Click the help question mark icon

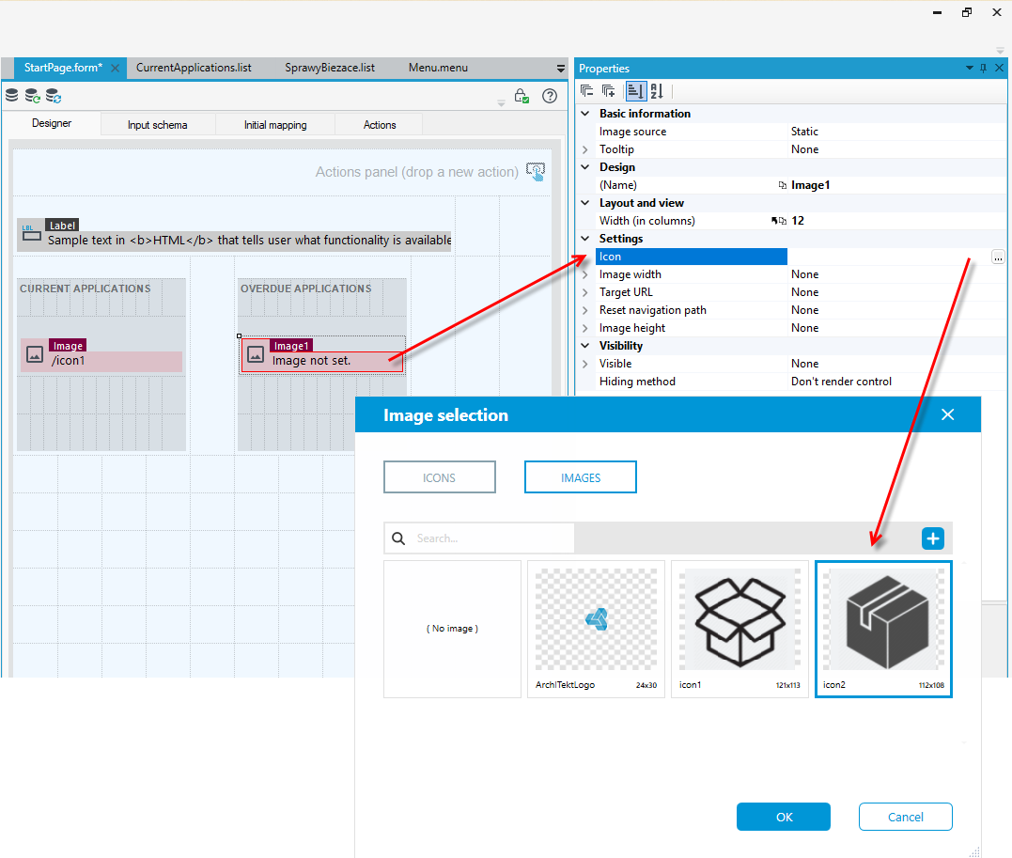(550, 96)
